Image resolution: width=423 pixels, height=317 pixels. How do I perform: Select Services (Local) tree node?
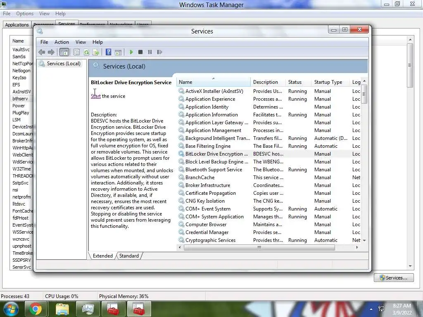click(60, 64)
